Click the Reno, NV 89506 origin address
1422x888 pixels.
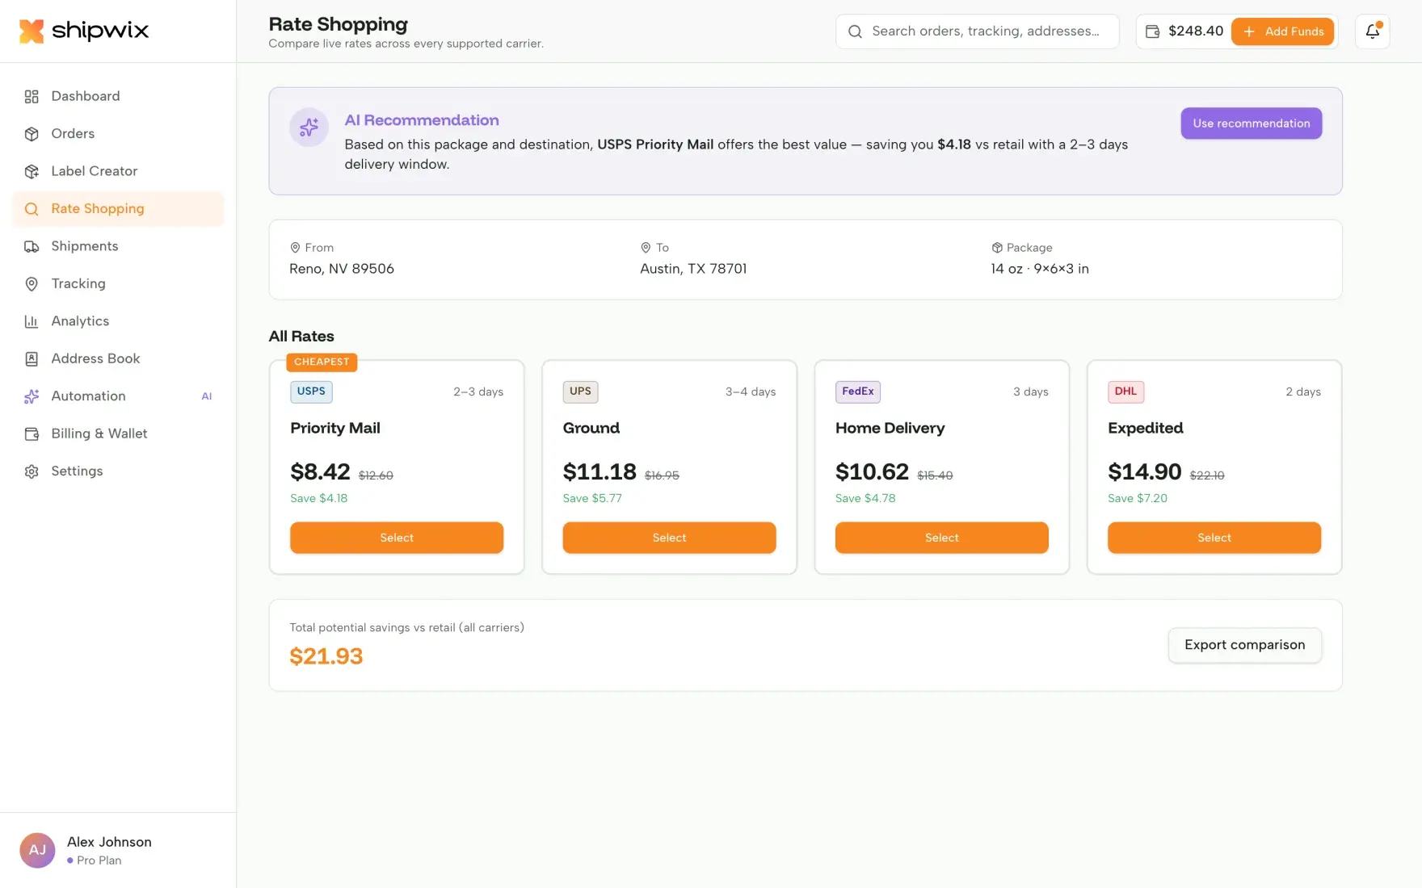(x=342, y=269)
